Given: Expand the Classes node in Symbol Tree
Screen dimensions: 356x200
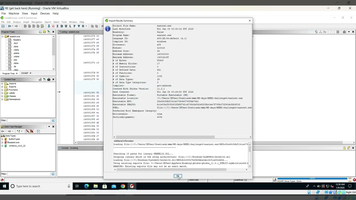Looking at the screenshot, I should (2, 96).
